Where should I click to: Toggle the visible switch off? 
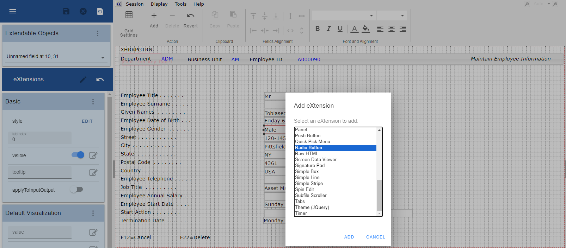tap(78, 155)
